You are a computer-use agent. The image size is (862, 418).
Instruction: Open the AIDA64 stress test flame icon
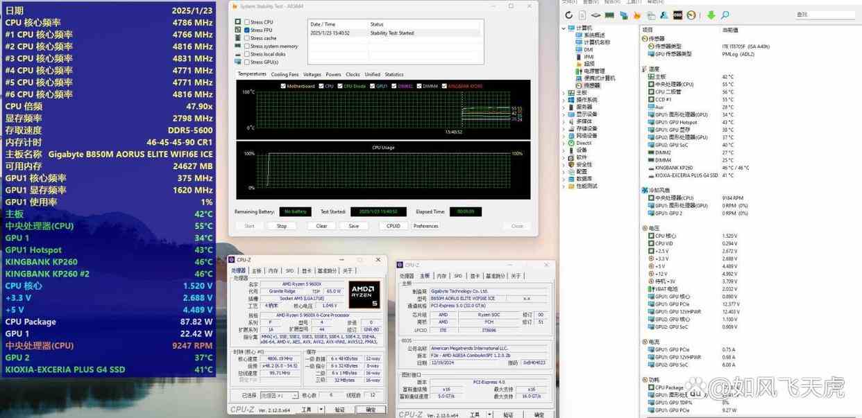click(x=637, y=15)
